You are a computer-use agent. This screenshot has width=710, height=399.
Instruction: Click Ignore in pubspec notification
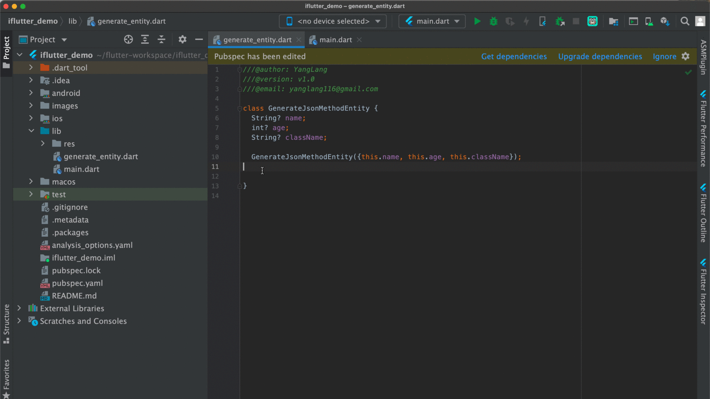(x=664, y=56)
